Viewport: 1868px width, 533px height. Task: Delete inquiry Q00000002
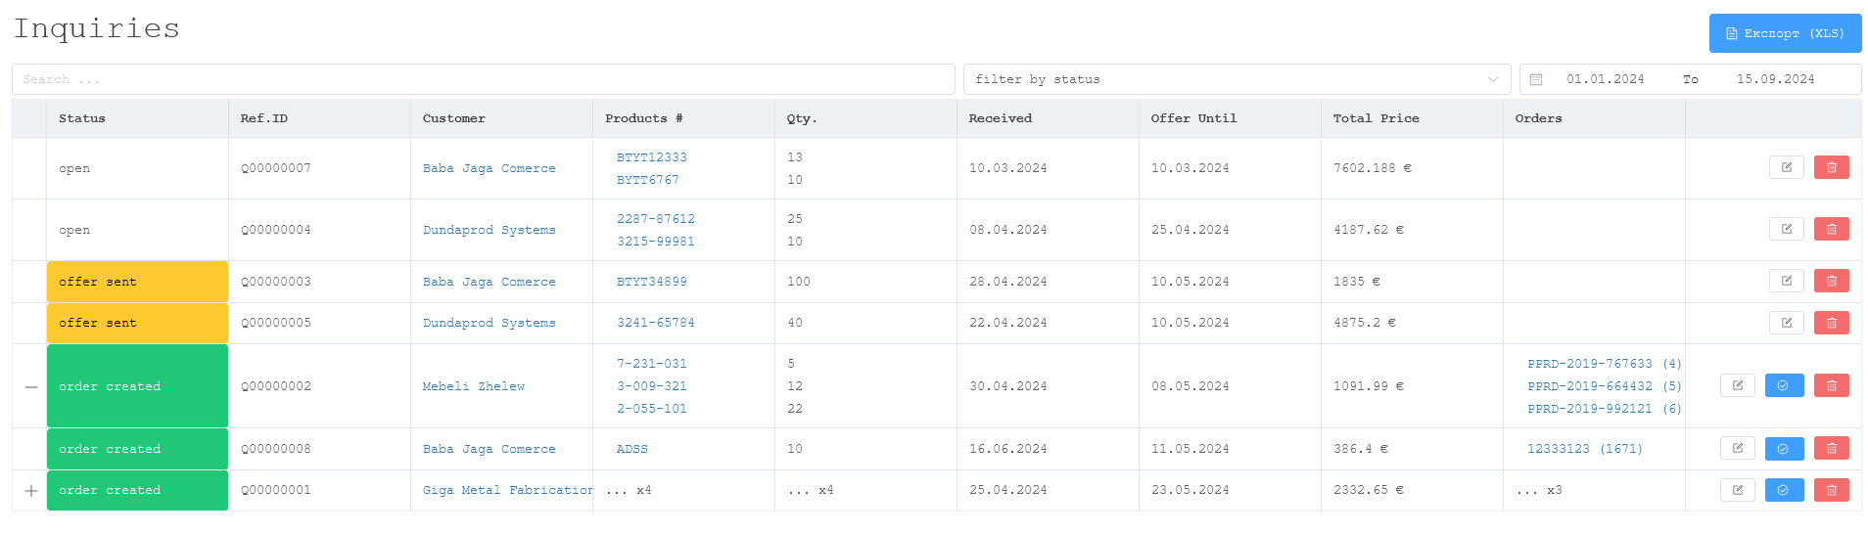pyautogui.click(x=1831, y=385)
